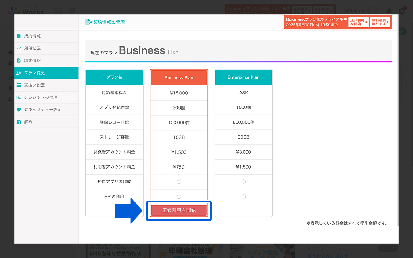The width and height of the screenshot is (413, 258).
Task: Click the 利用状況 chart icon
Action: click(19, 48)
